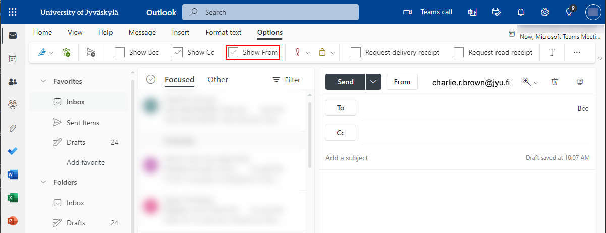Screen dimensions: 606x233
Task: Click the Send button
Action: coord(345,82)
